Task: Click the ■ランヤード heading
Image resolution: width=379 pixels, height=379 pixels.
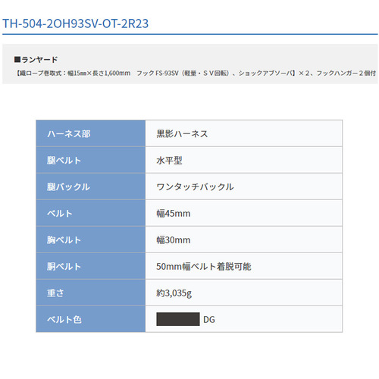Action: [36, 60]
